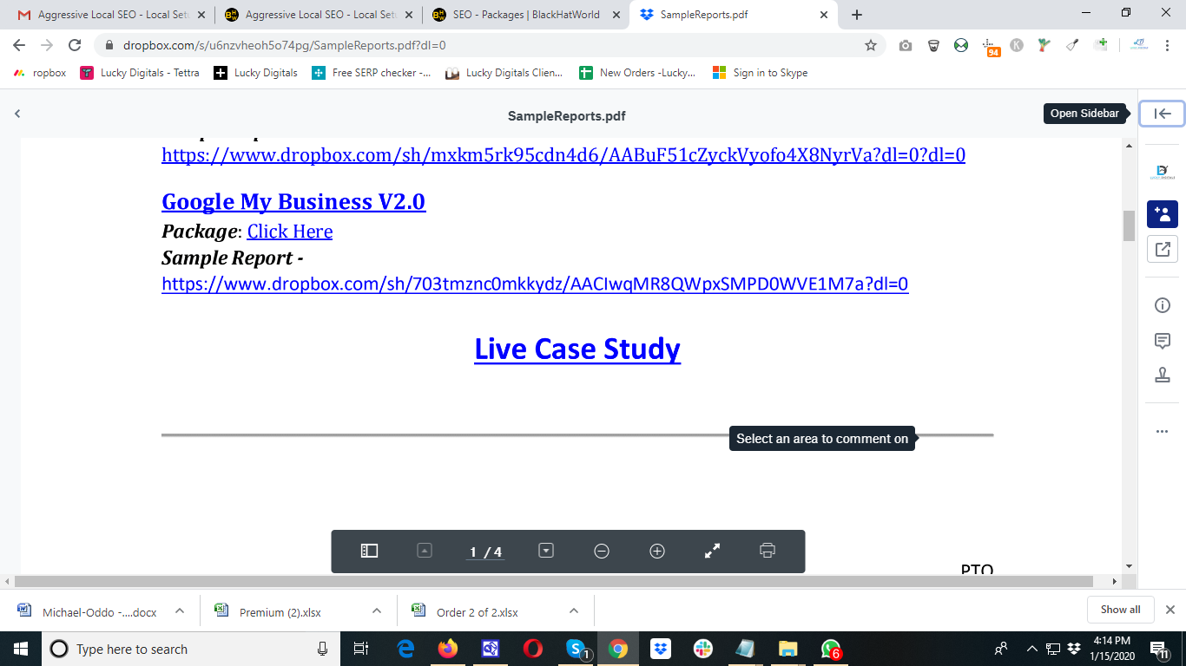Select the SampleReports.pdf browser tab
This screenshot has width=1186, height=666.
(x=735, y=15)
